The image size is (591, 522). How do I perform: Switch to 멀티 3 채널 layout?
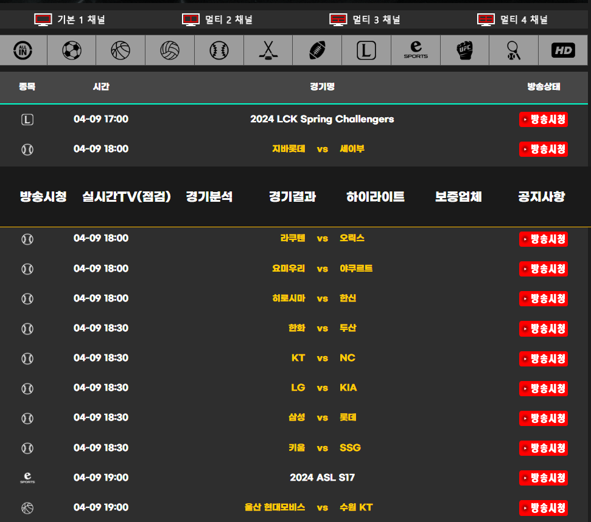[x=365, y=19]
